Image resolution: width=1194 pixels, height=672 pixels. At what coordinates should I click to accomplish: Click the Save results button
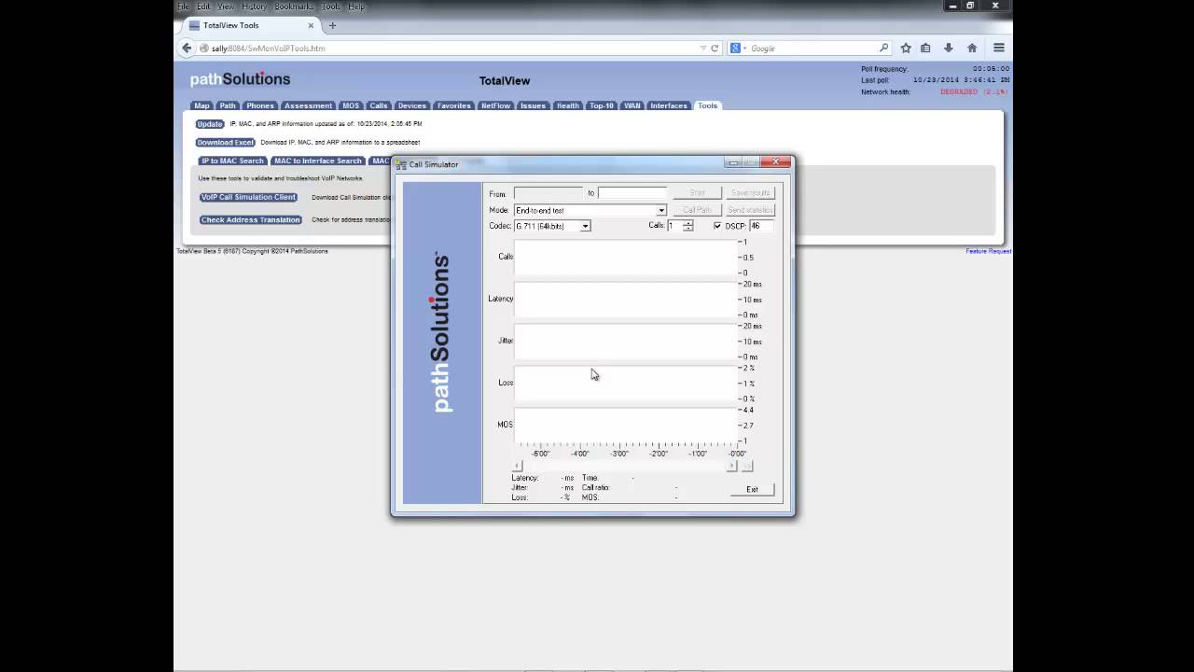(x=751, y=193)
